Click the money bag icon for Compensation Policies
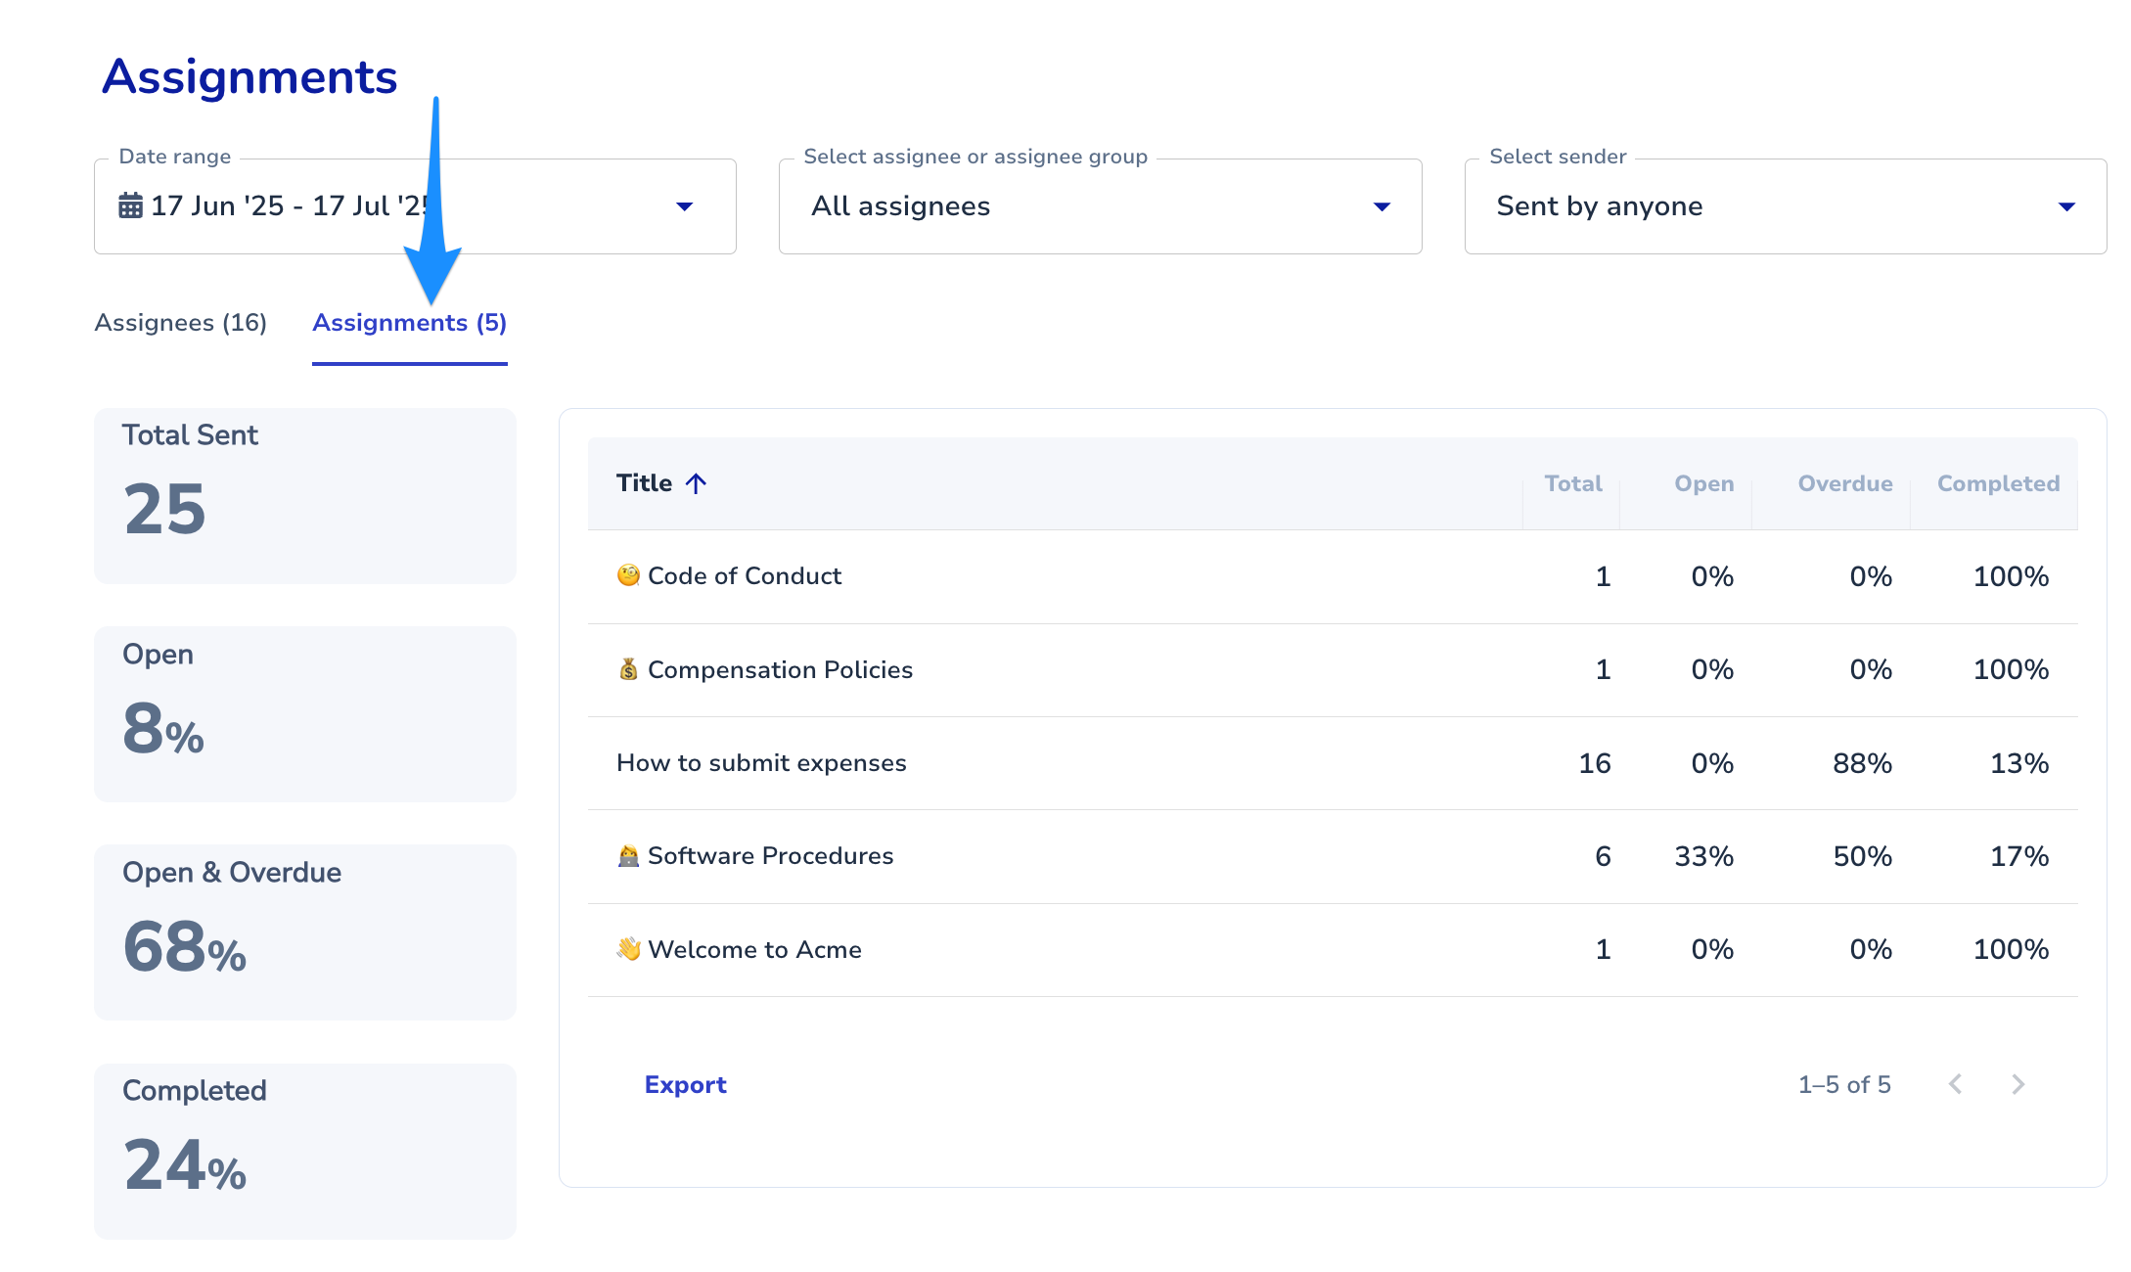The width and height of the screenshot is (2131, 1272). 628,669
